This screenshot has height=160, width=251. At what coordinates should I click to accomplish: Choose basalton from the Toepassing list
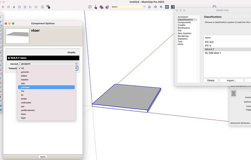click(46, 80)
